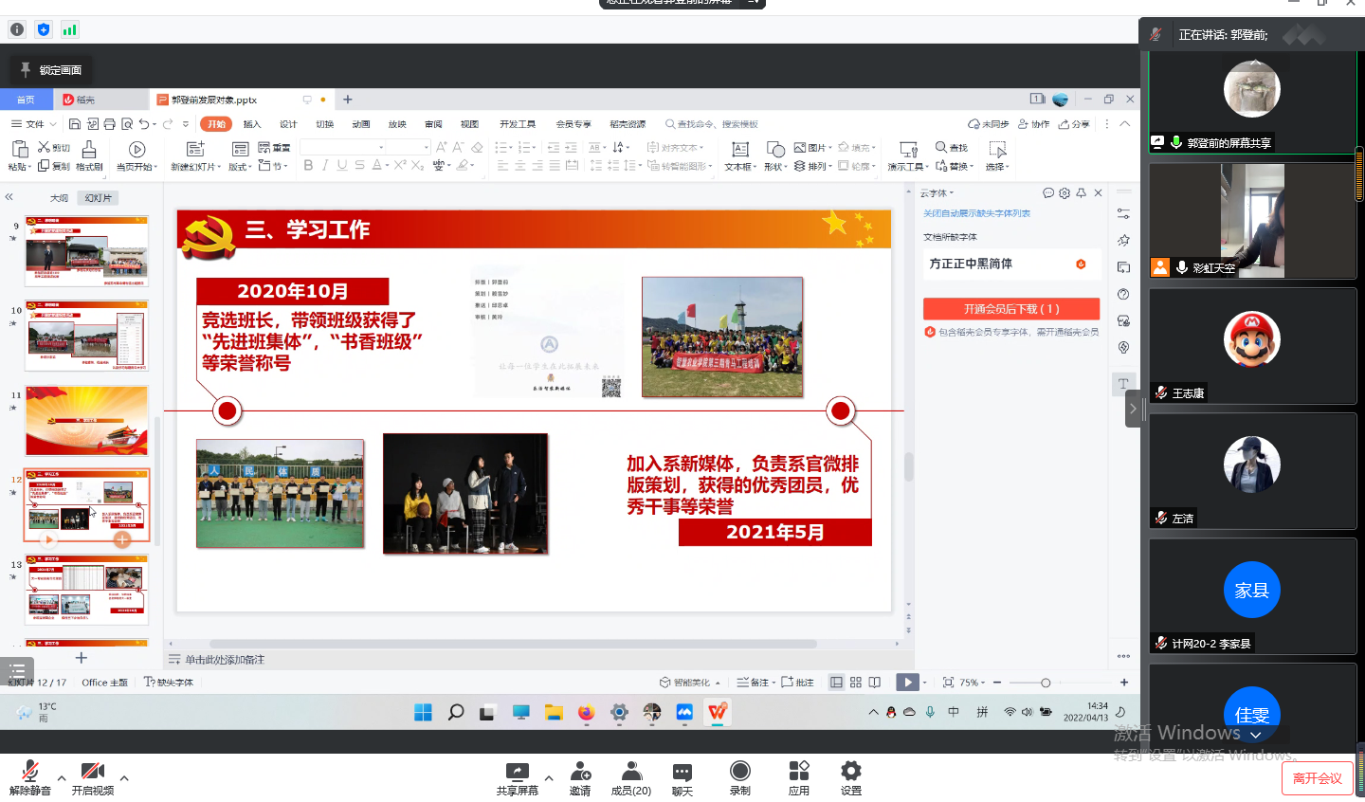The image size is (1365, 802).
Task: Click the Copy (复制) icon
Action: coord(43,166)
